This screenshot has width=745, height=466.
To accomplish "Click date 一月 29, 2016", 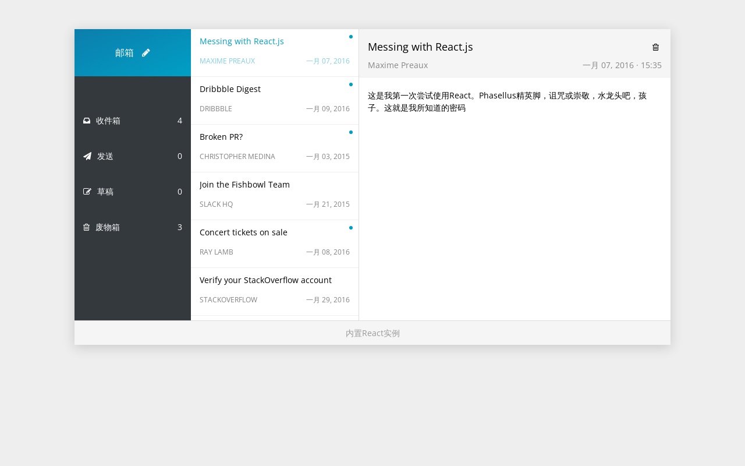I will (x=328, y=299).
